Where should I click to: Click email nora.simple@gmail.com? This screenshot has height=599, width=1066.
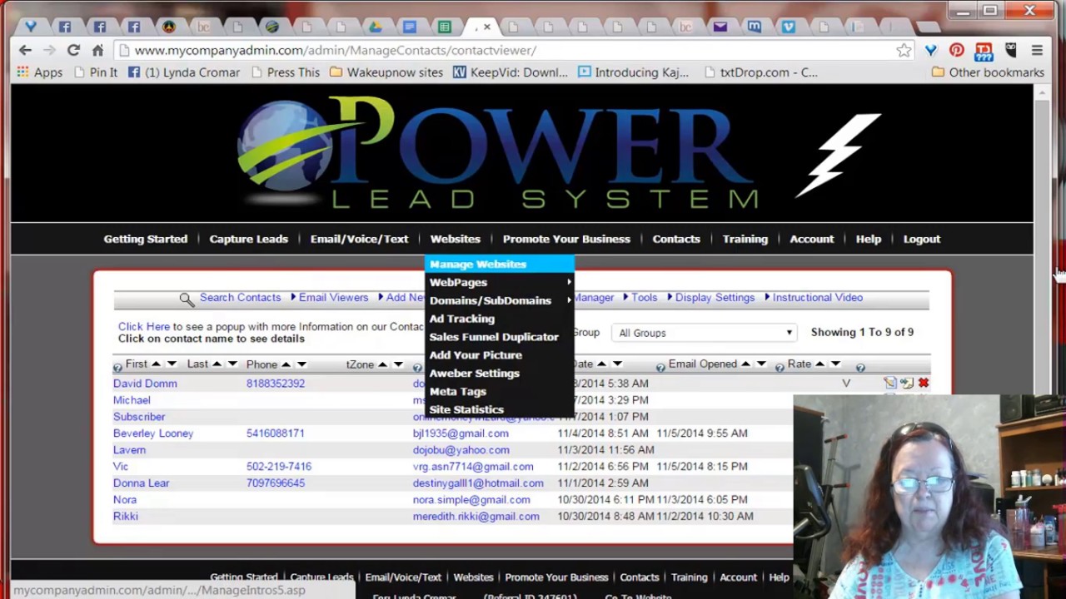point(471,500)
